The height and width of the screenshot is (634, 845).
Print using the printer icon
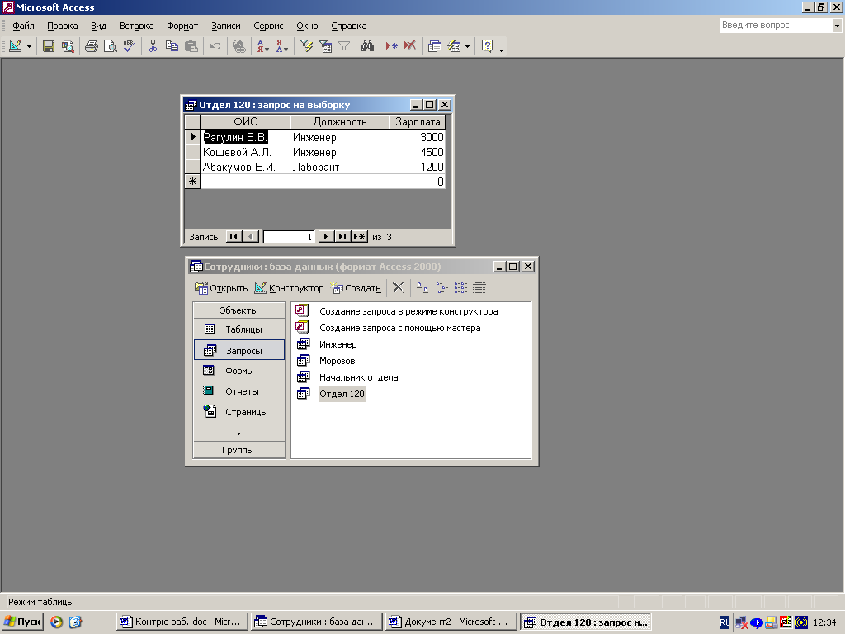click(x=92, y=46)
